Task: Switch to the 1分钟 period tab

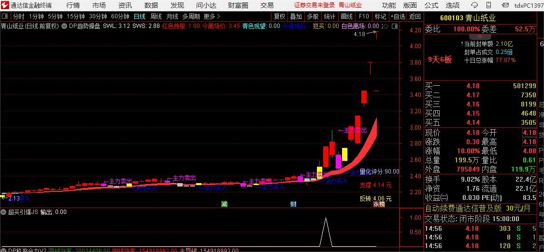Action: coord(36,16)
